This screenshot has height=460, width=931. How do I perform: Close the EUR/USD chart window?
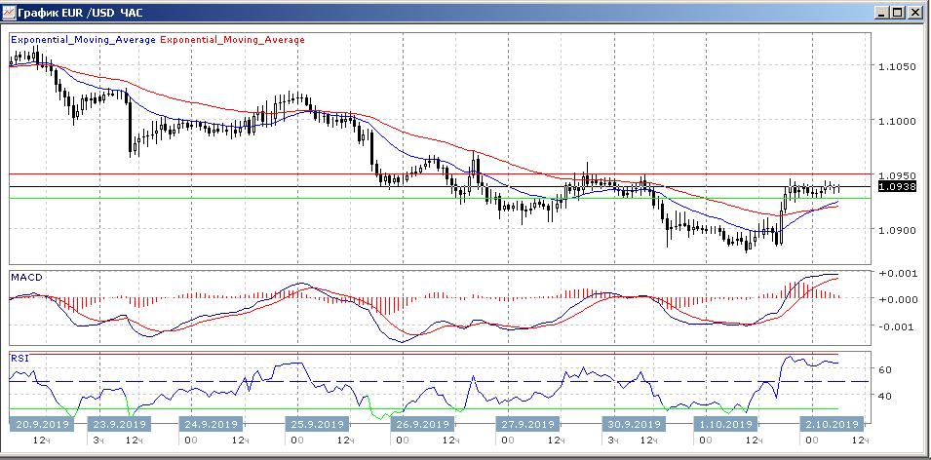click(915, 13)
